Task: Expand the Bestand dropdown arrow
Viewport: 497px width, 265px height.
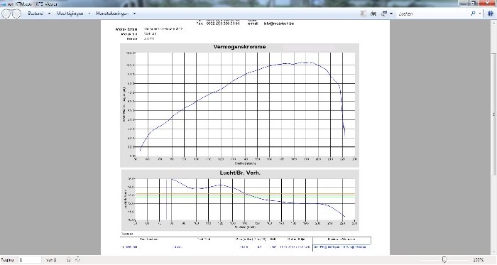Action: click(49, 13)
